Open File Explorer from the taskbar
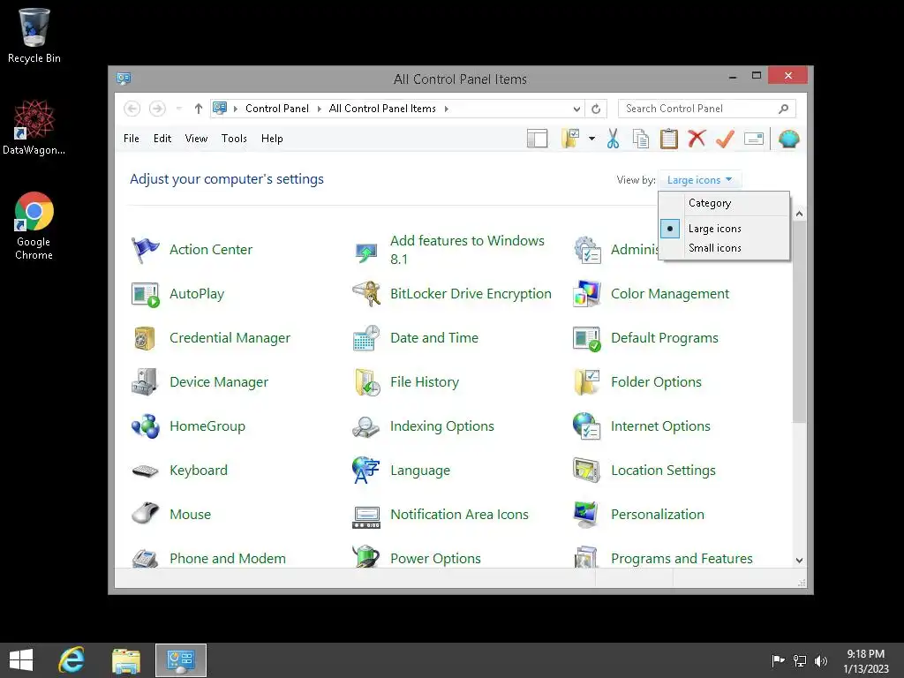904x678 pixels. (125, 660)
